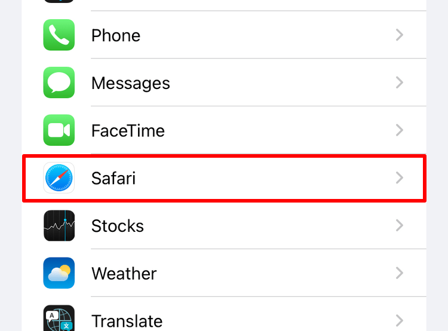Tap the Translate app icon
Screen dimensions: 448x331
pyautogui.click(x=59, y=319)
